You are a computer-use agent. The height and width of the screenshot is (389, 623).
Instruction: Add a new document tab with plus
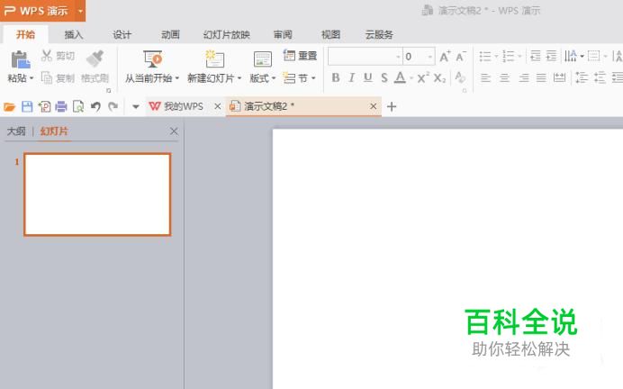pyautogui.click(x=392, y=106)
